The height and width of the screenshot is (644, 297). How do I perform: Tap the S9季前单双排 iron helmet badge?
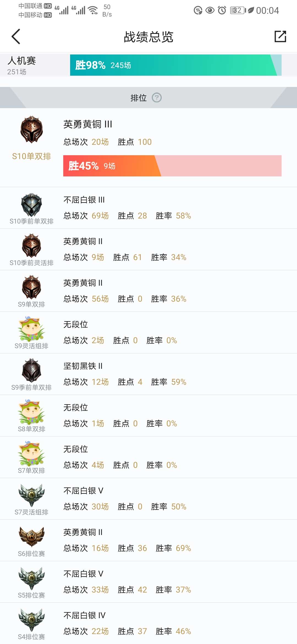pos(32,370)
